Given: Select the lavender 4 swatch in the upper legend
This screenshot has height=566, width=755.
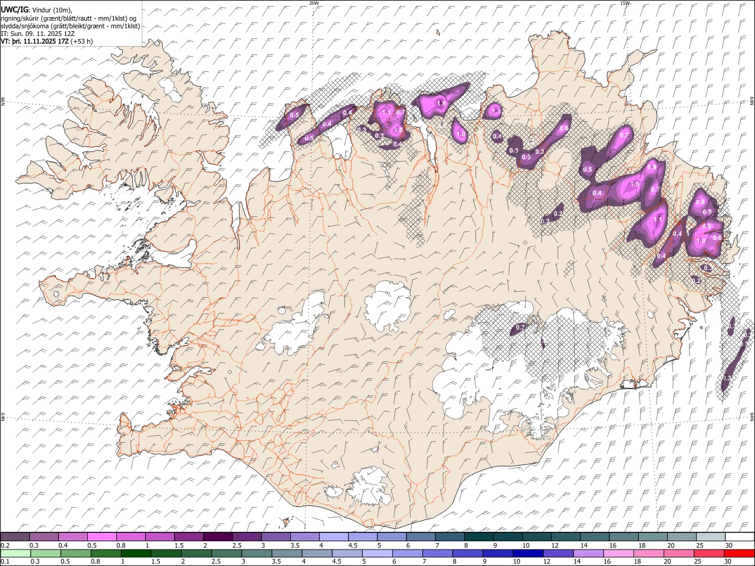Looking at the screenshot, I should [333, 537].
